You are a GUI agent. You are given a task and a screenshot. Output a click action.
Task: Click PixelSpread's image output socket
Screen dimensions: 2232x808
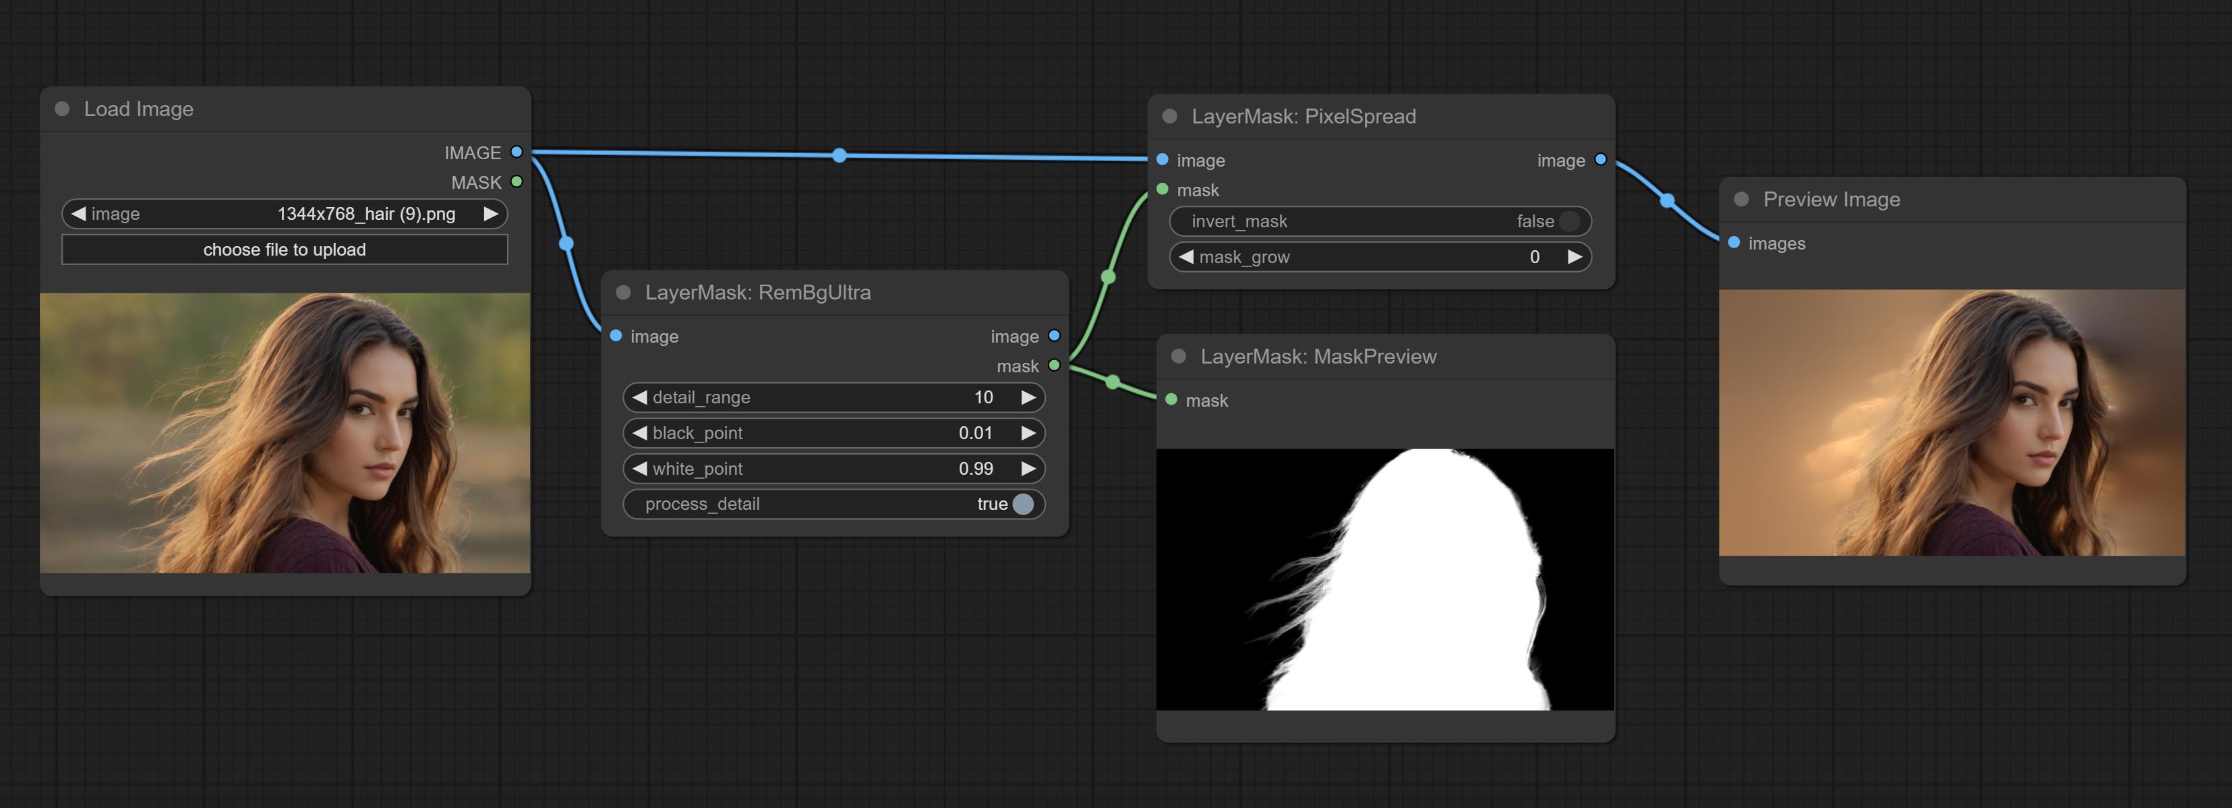coord(1600,160)
